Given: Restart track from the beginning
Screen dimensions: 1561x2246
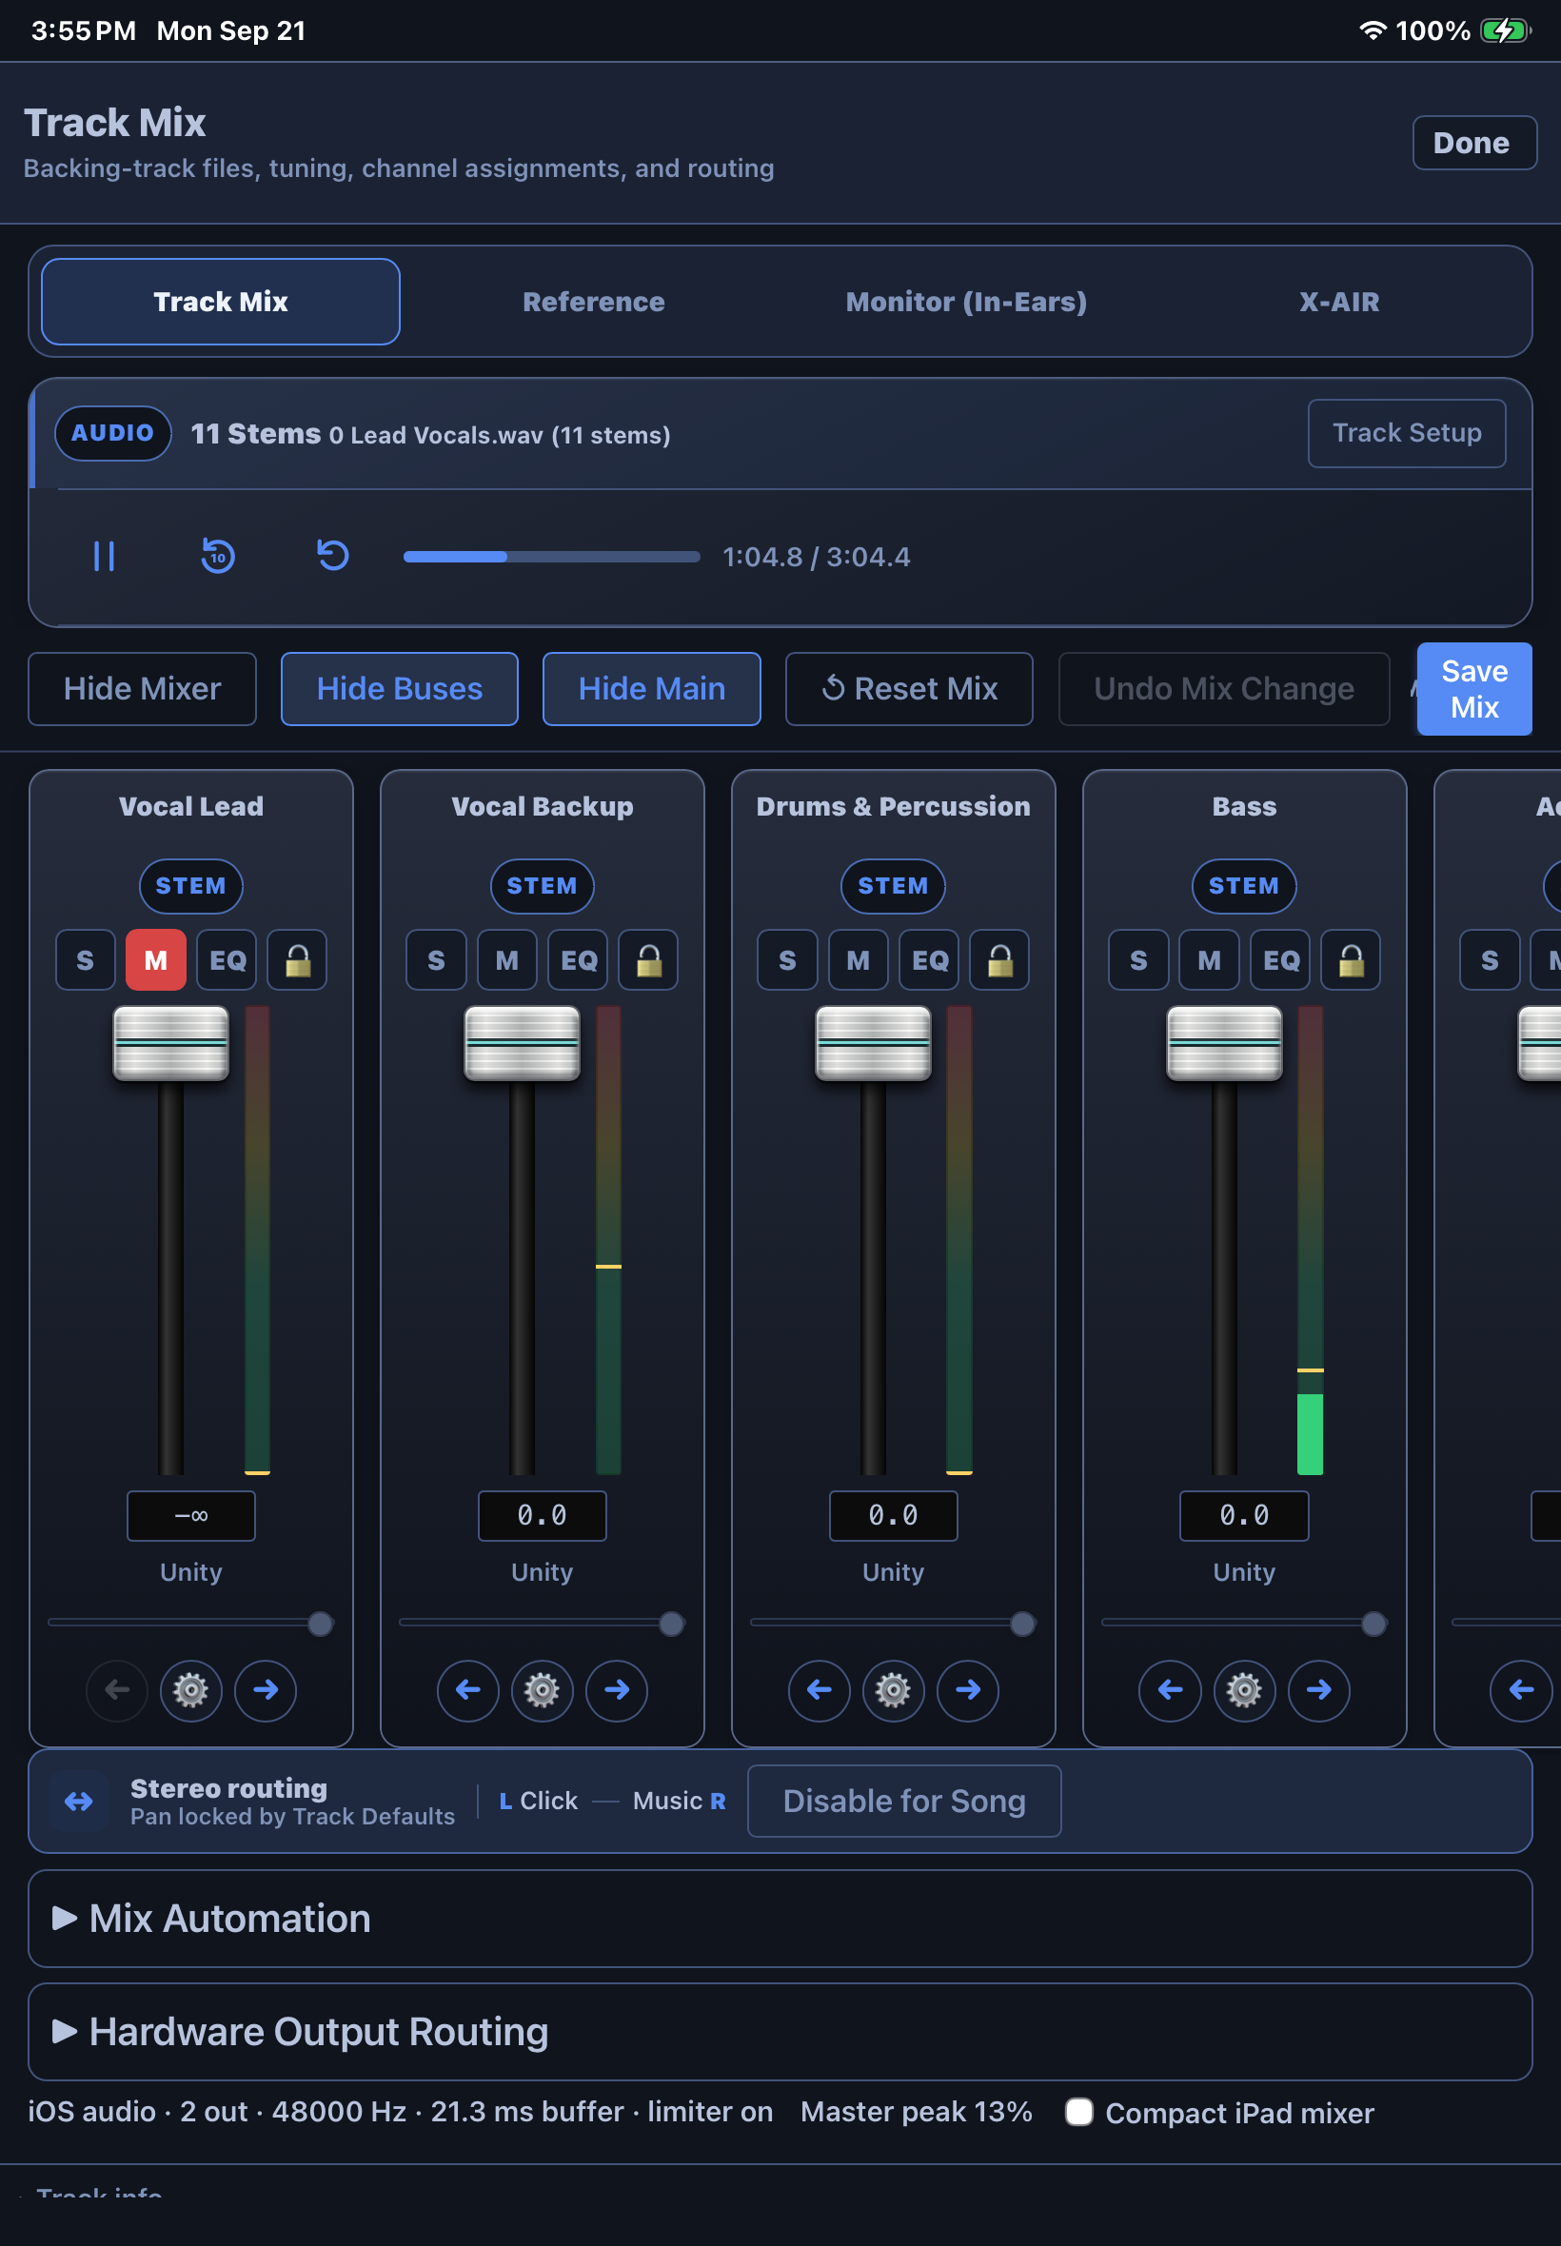Looking at the screenshot, I should click(332, 556).
